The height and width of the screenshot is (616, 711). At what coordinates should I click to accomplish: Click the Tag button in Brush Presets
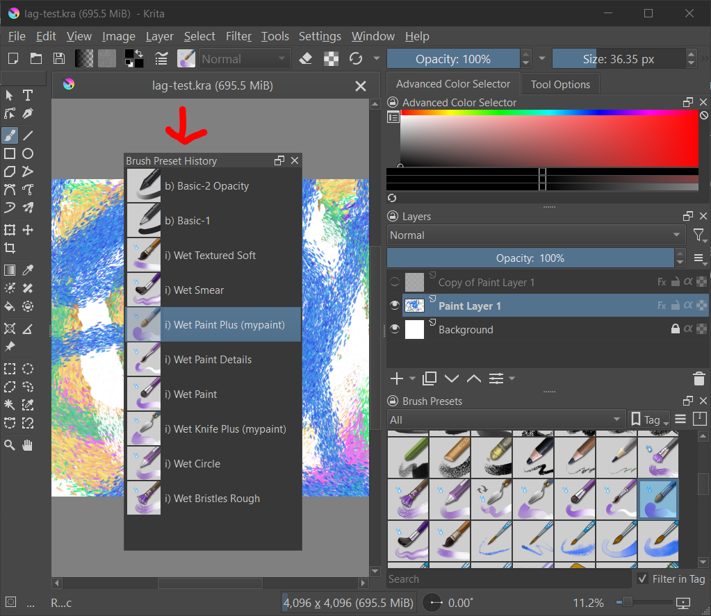pos(646,419)
